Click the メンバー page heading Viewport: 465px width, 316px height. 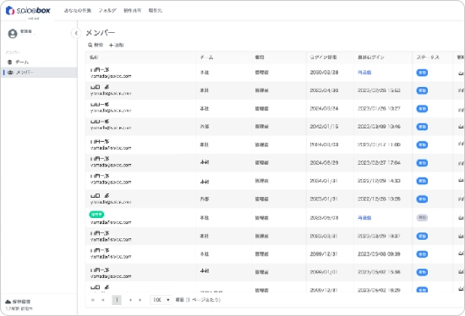click(x=101, y=33)
